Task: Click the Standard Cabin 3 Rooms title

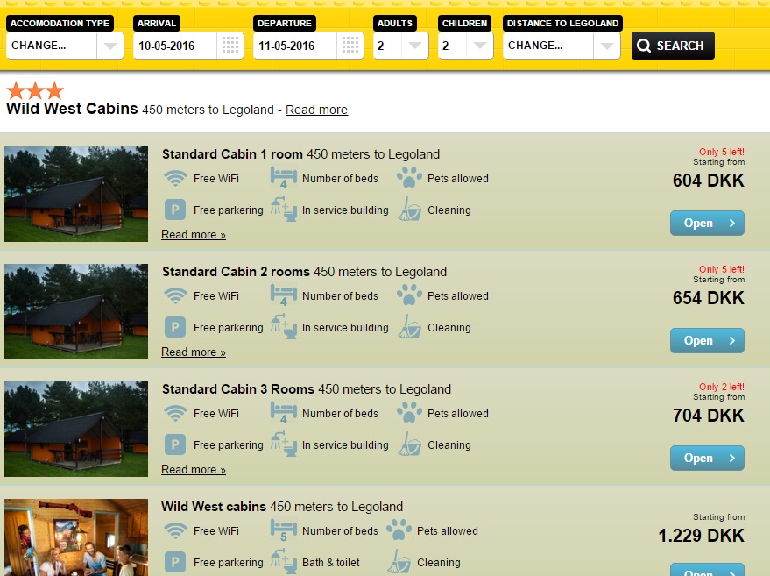Action: (x=238, y=389)
